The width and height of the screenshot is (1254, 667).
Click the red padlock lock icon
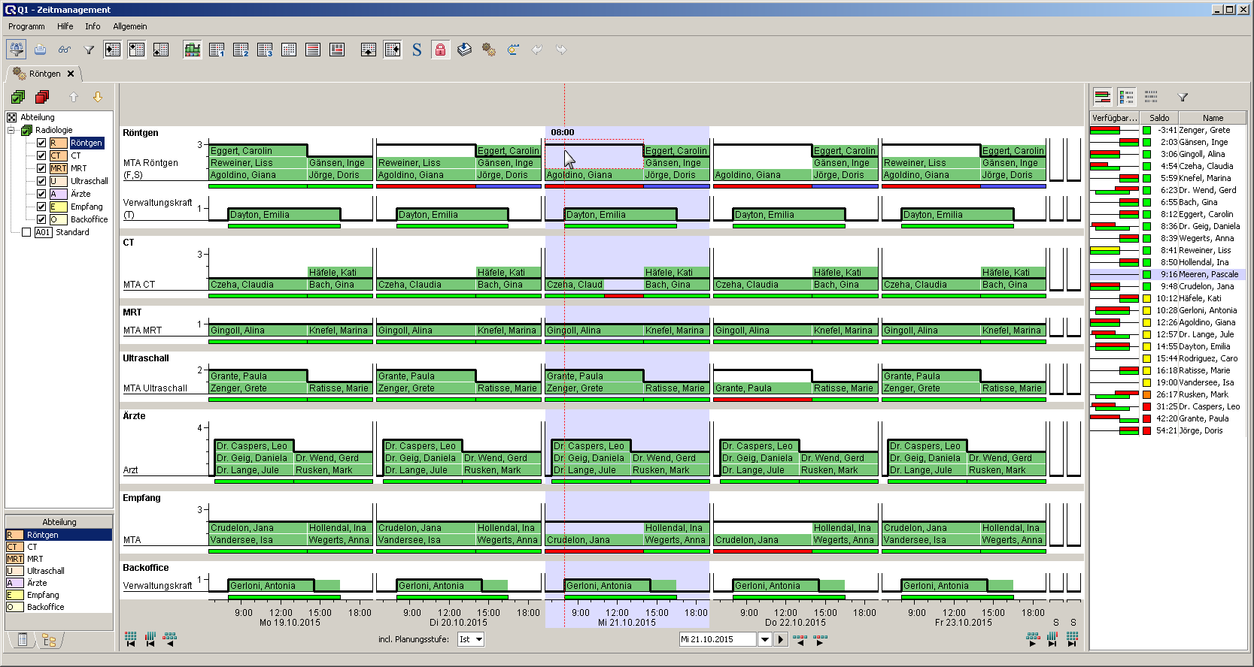[x=440, y=50]
